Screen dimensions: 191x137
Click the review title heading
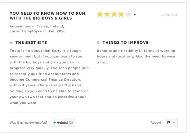[x=47, y=16]
